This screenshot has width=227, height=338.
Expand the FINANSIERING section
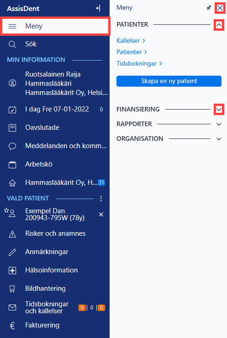point(219,110)
